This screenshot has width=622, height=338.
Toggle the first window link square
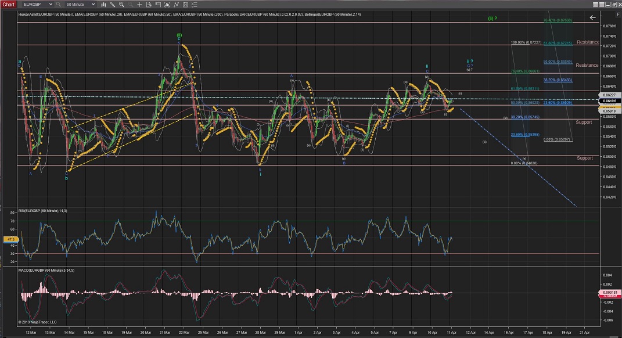click(595, 4)
